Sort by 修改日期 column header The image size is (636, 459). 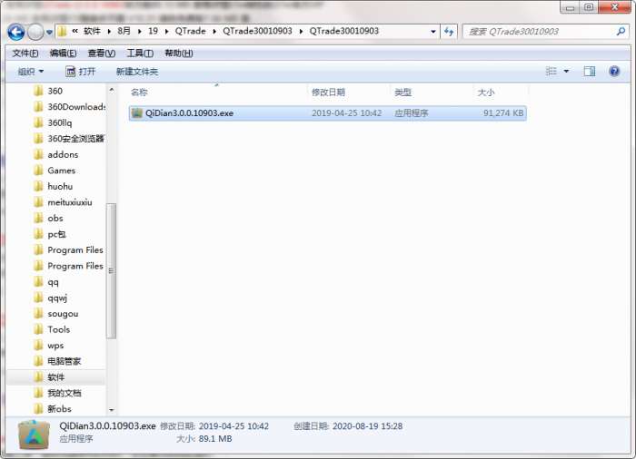(328, 93)
